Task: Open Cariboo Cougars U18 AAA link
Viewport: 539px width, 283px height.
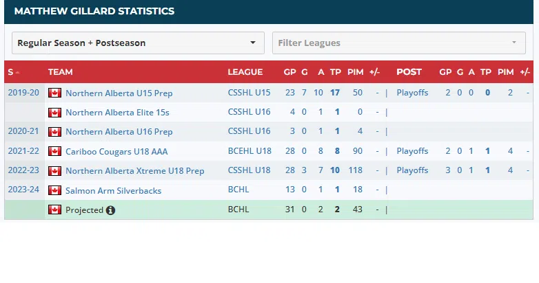Action: coord(116,151)
